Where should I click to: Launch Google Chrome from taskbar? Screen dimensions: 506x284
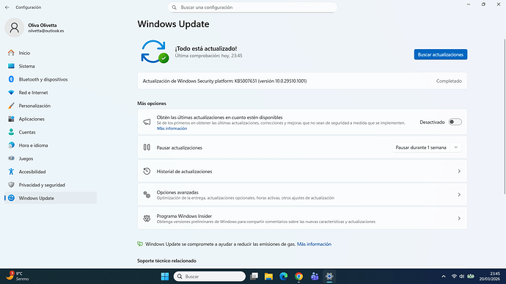(x=298, y=276)
